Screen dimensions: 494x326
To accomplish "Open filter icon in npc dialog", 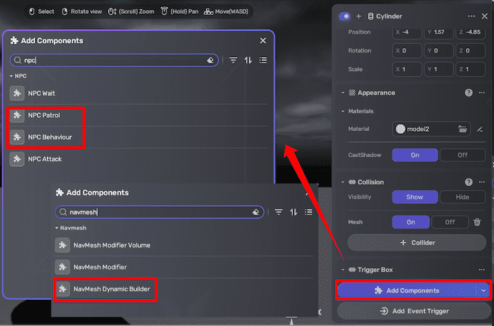I will pyautogui.click(x=233, y=60).
